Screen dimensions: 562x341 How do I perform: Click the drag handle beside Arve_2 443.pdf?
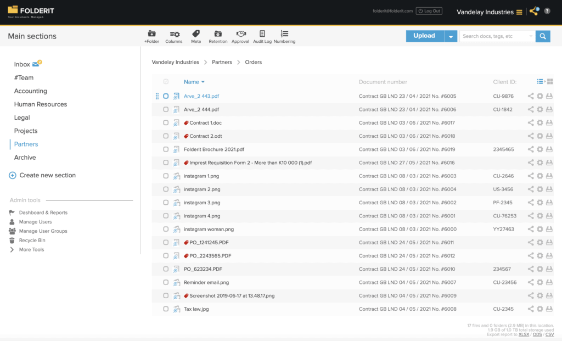[157, 96]
